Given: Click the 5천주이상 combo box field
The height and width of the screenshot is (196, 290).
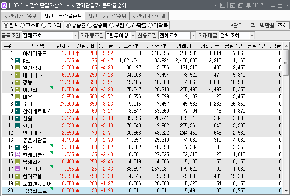Looking at the screenshot, I should pyautogui.click(x=121, y=35).
